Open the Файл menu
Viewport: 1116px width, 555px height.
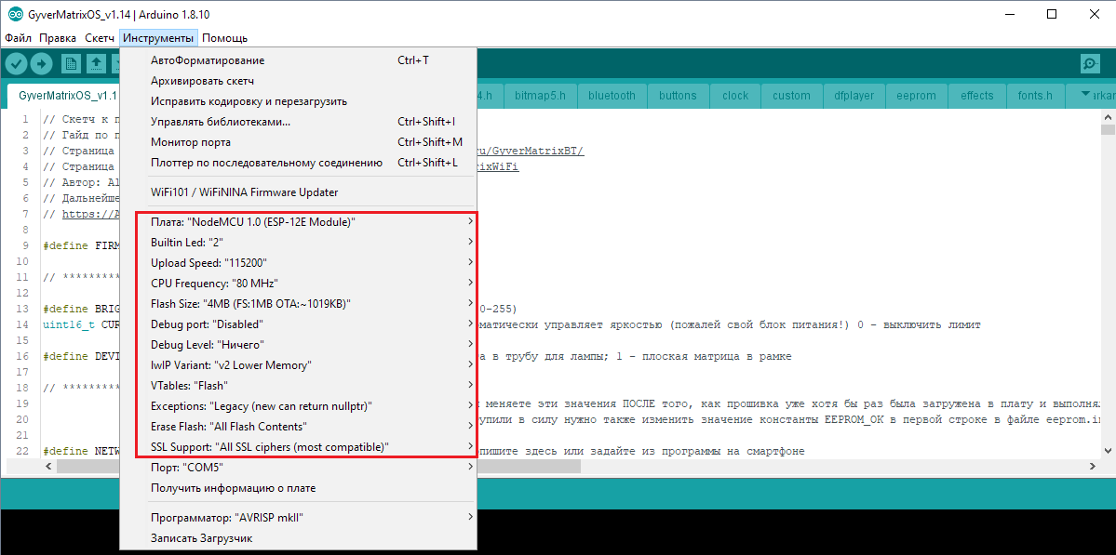tap(18, 38)
